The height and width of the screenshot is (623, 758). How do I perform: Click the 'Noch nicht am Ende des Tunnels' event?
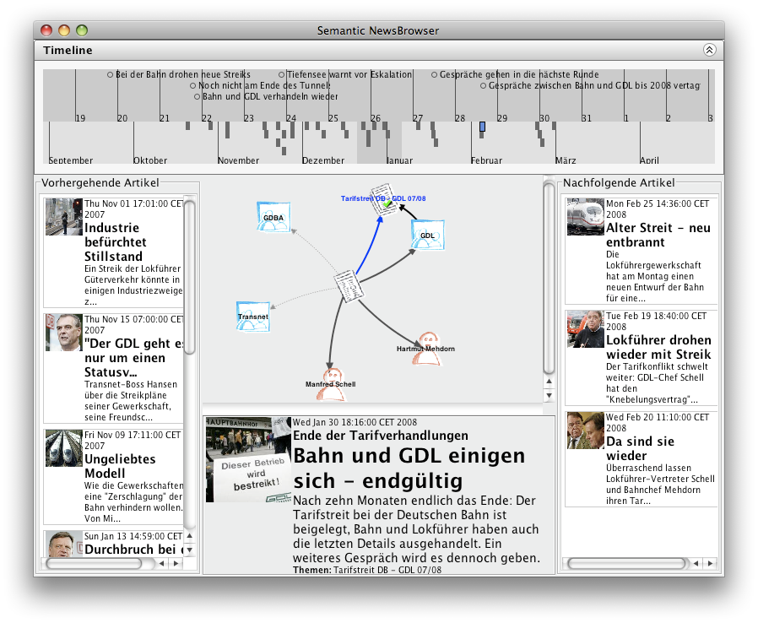(x=261, y=85)
